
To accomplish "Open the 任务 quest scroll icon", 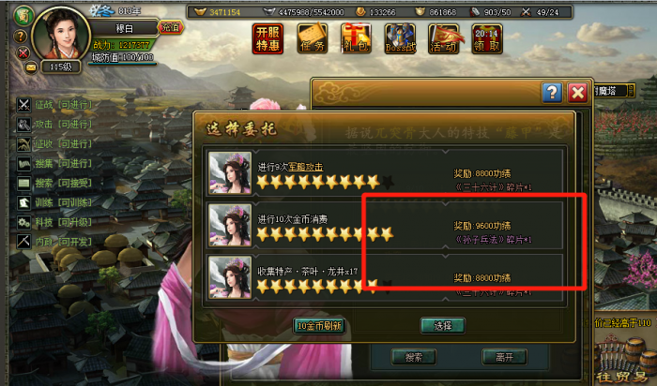I will tap(313, 38).
